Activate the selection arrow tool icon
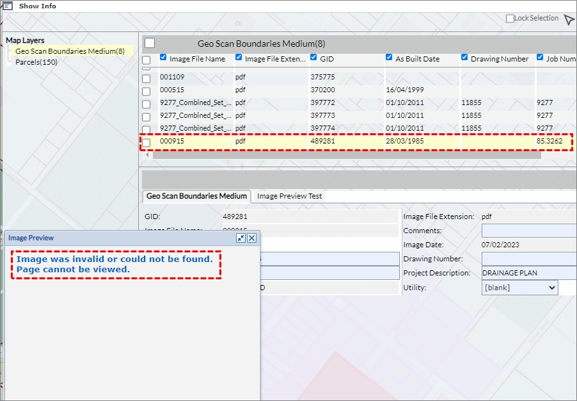This screenshot has width=577, height=401. click(x=569, y=20)
